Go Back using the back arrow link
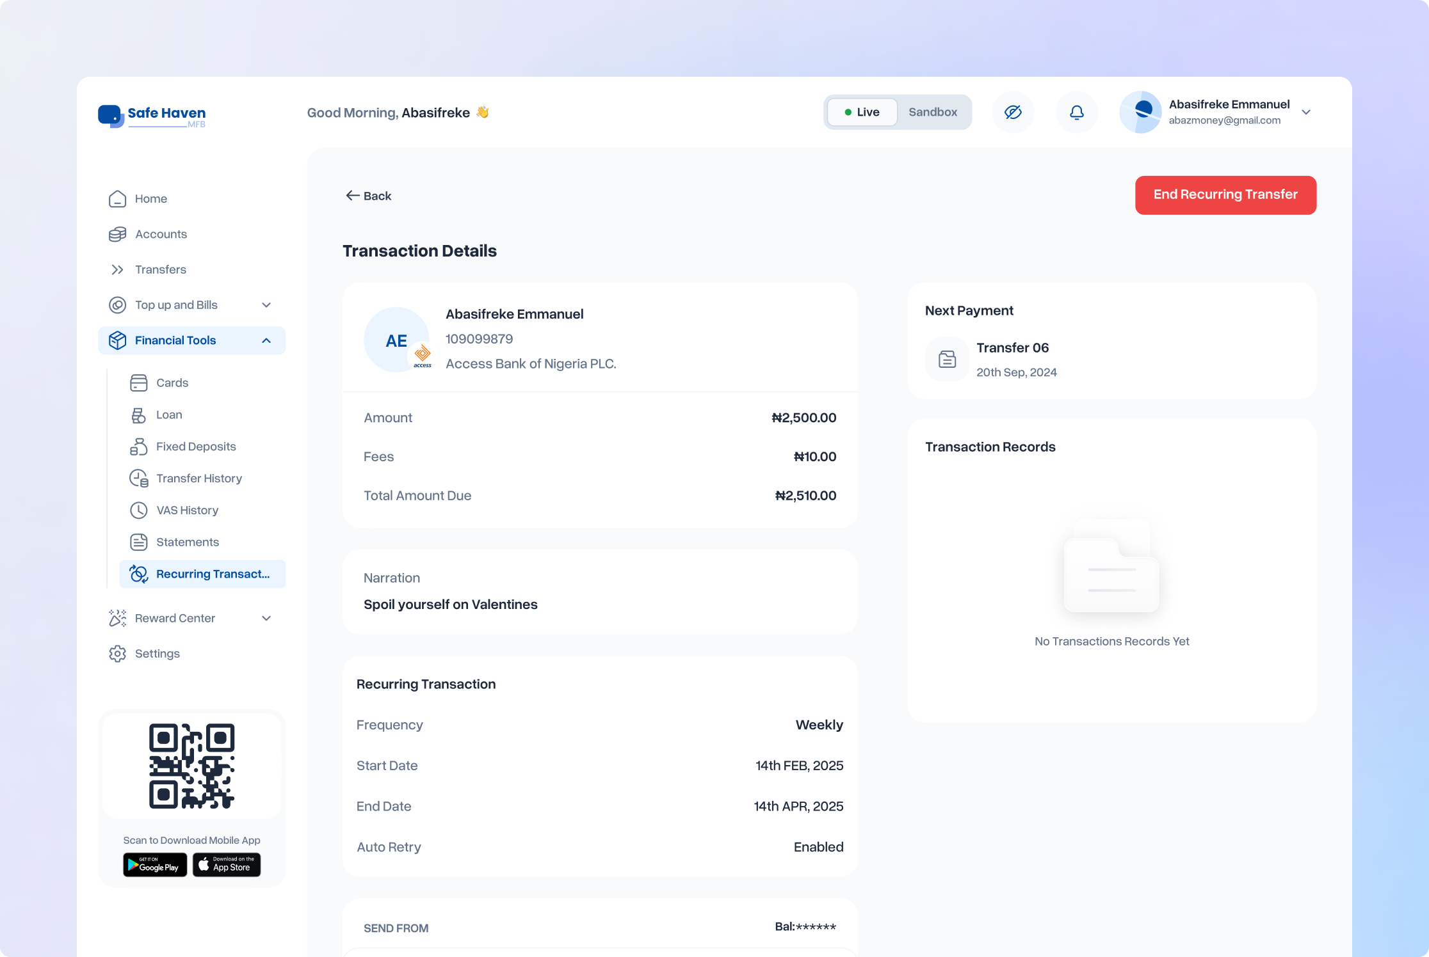This screenshot has height=957, width=1429. 368,196
